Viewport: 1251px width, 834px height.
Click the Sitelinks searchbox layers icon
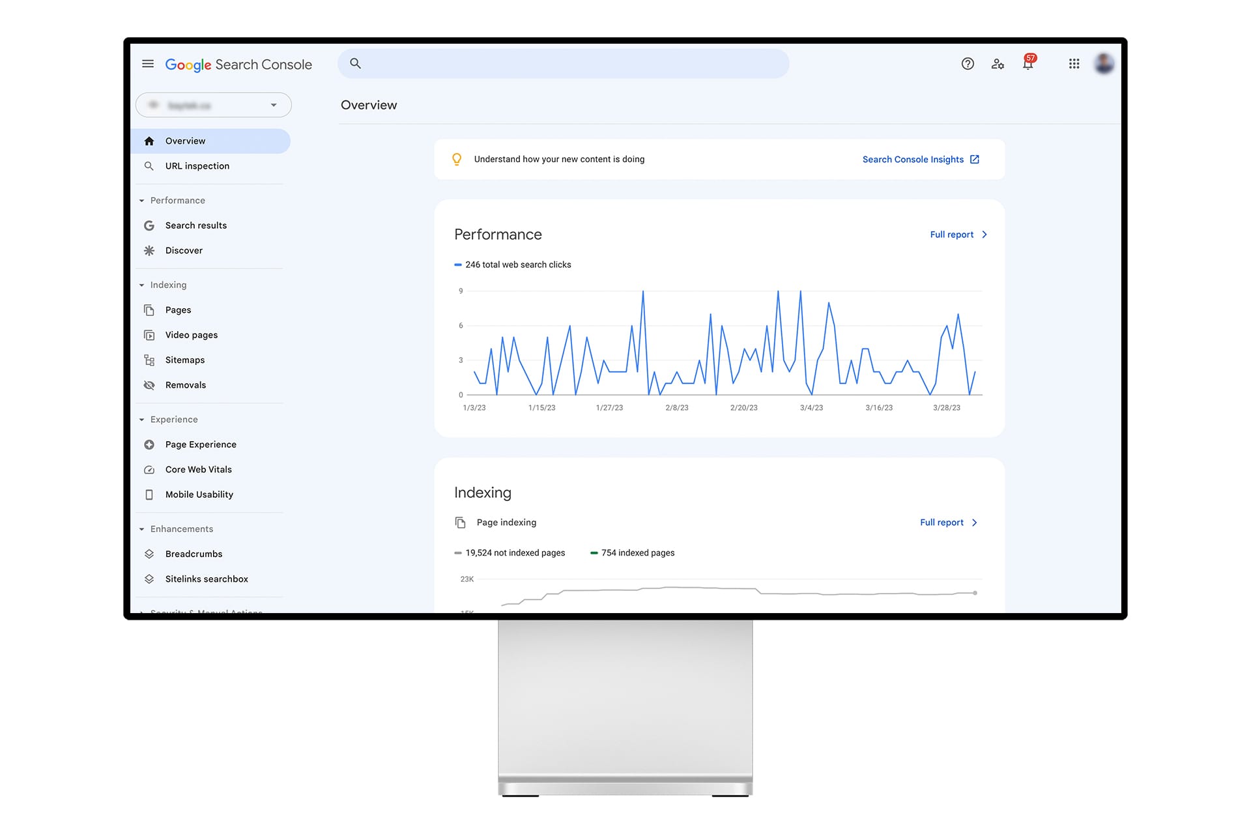[149, 579]
